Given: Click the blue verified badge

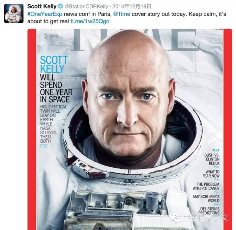Looking at the screenshot, I should [x=60, y=6].
